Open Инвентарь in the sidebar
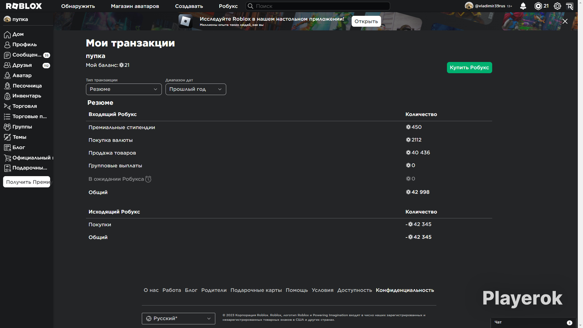Viewport: 583px width, 328px height. [26, 96]
